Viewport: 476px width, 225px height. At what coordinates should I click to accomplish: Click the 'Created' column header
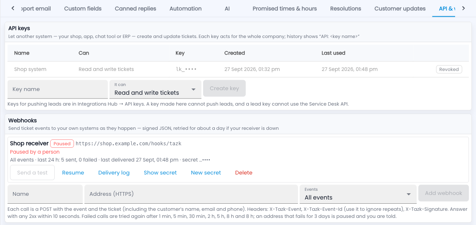click(235, 53)
